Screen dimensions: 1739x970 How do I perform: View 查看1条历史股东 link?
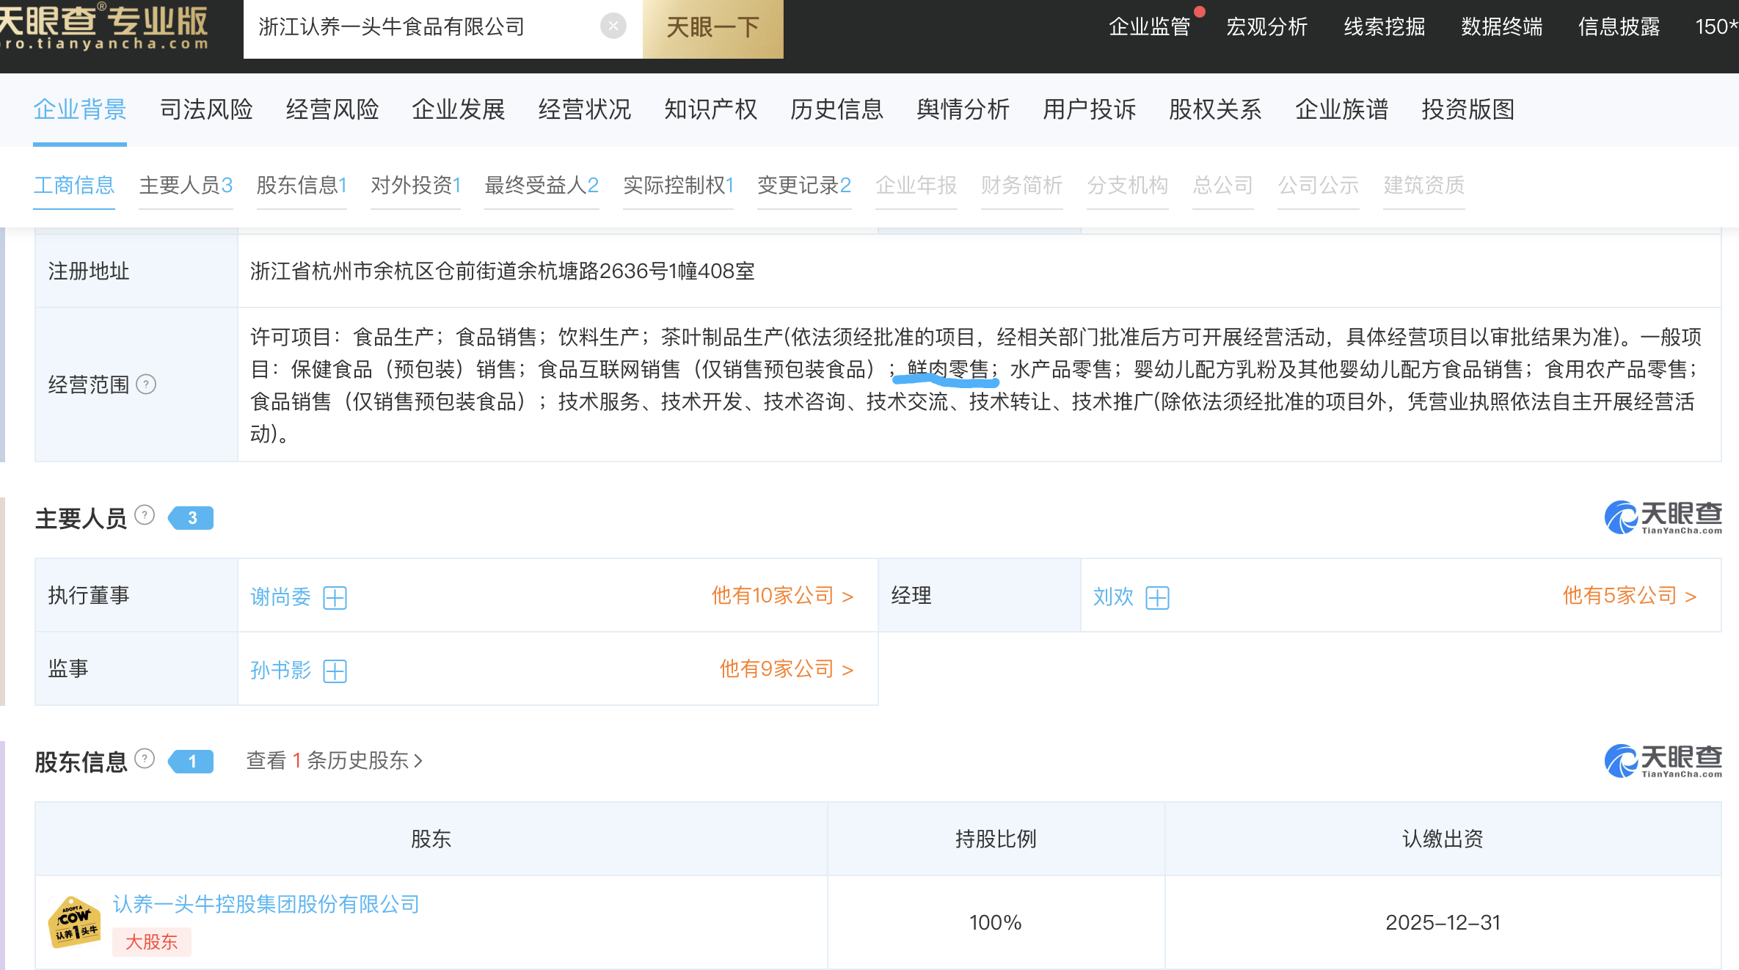coord(334,760)
